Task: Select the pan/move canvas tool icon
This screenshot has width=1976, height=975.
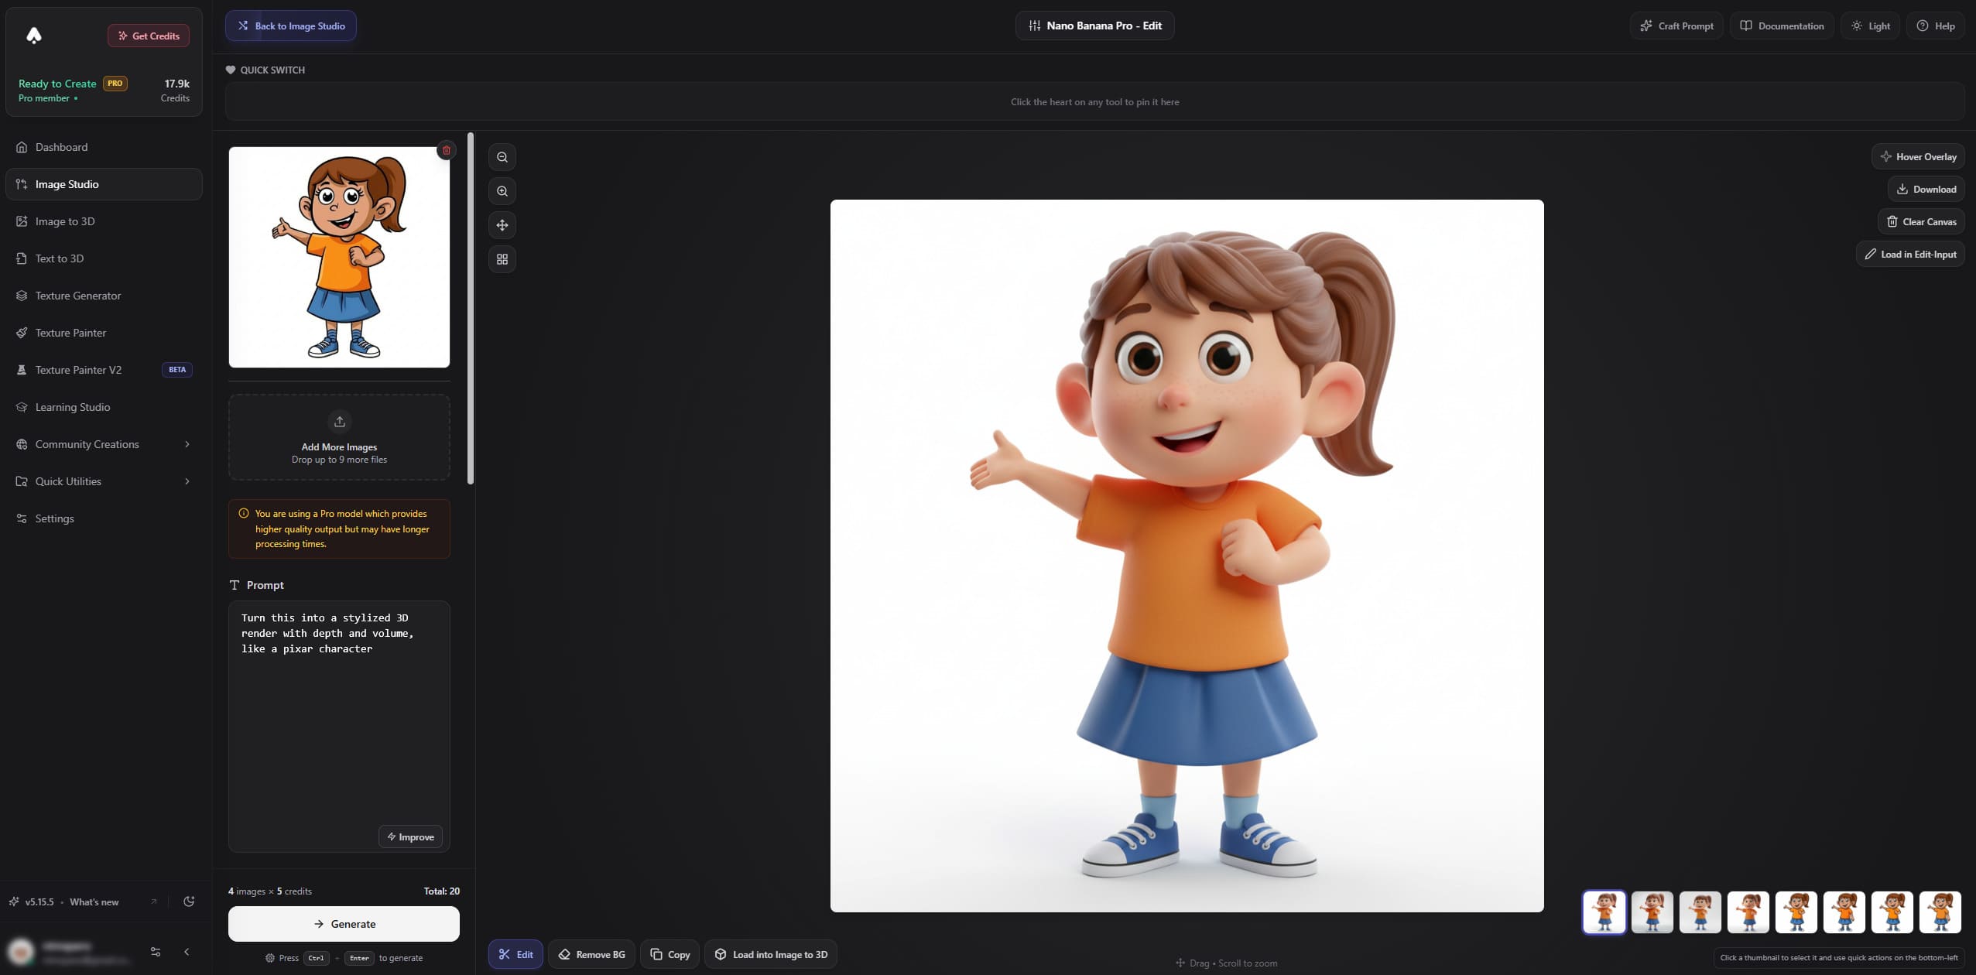Action: coord(502,225)
